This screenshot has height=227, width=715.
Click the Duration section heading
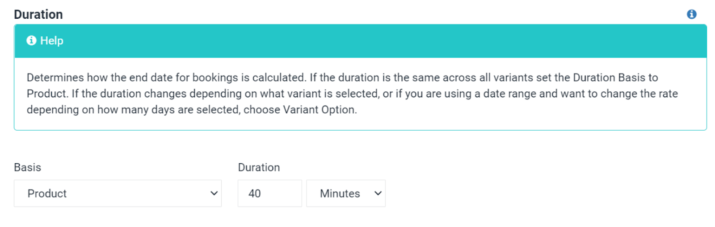click(x=38, y=14)
